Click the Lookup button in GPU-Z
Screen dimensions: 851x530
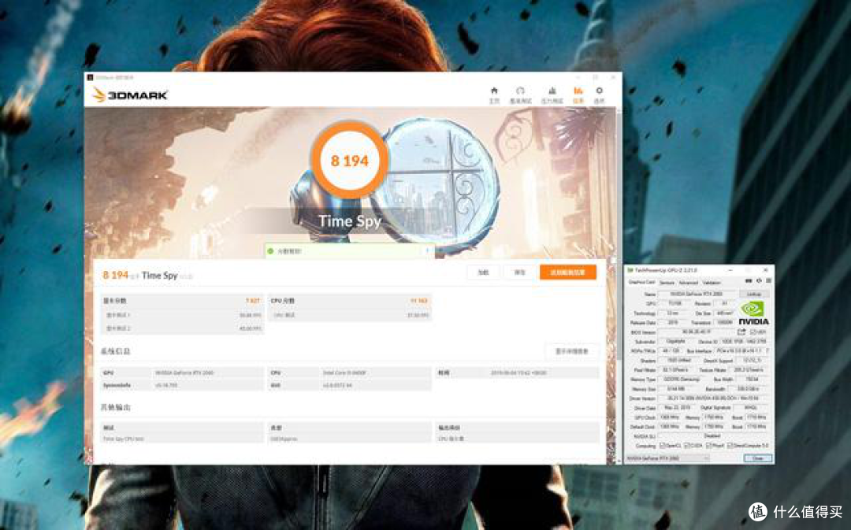[754, 294]
